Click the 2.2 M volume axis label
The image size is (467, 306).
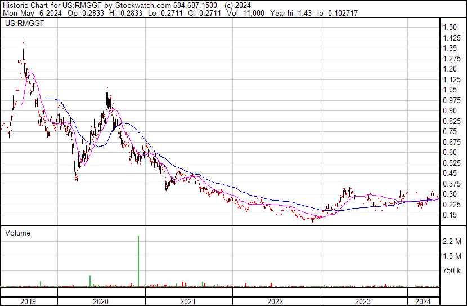[x=452, y=241]
